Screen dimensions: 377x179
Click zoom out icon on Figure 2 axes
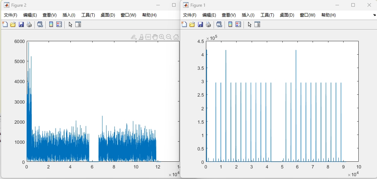pos(169,37)
